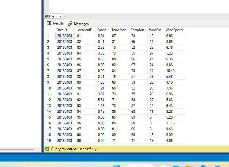The image size is (229, 167).
Task: Click the Precip column header
Action: click(x=102, y=30)
